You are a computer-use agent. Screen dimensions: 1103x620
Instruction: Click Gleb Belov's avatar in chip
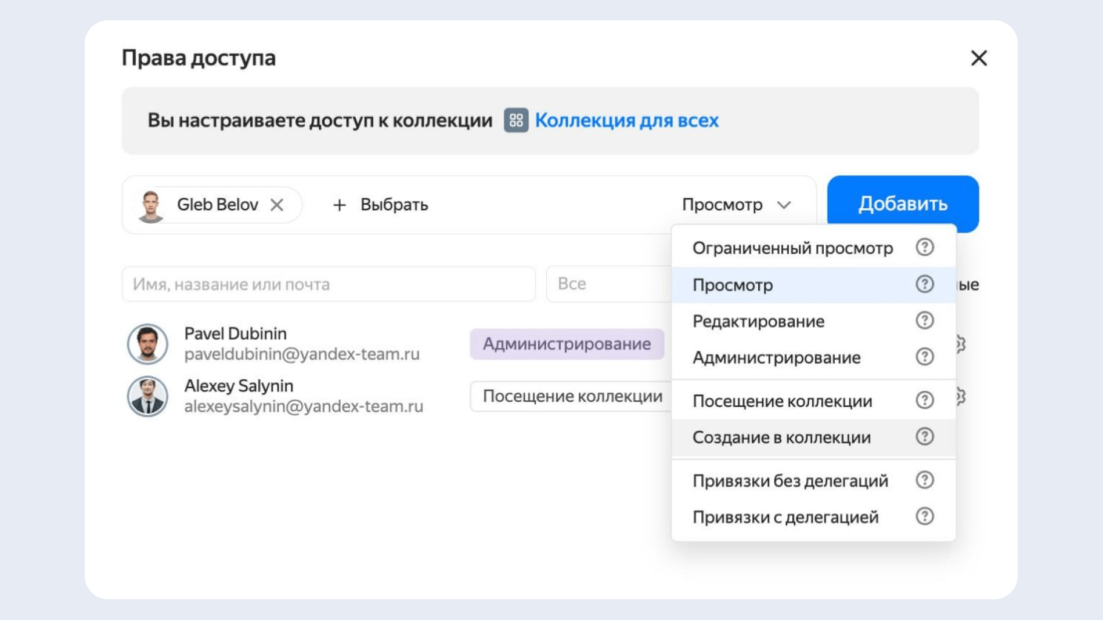[150, 205]
